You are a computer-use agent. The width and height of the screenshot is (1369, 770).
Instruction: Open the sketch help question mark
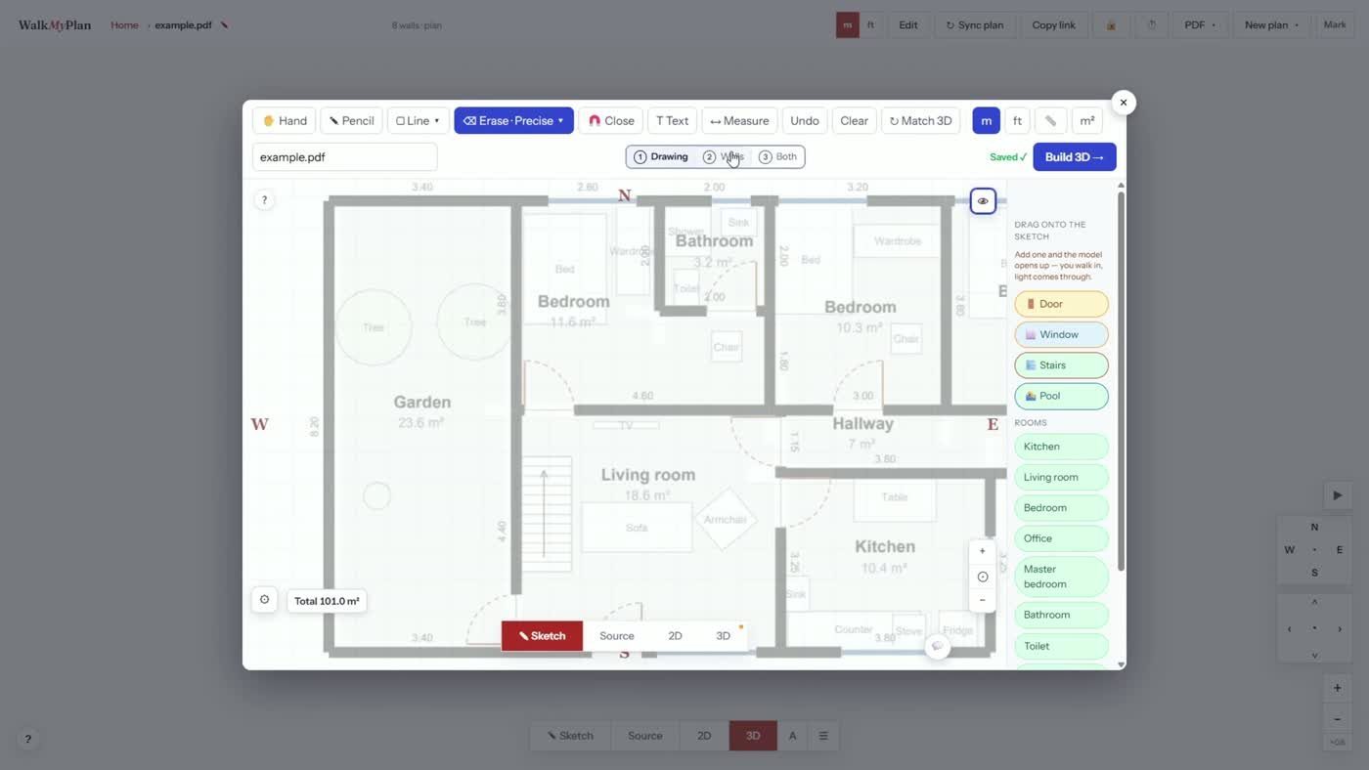click(264, 199)
